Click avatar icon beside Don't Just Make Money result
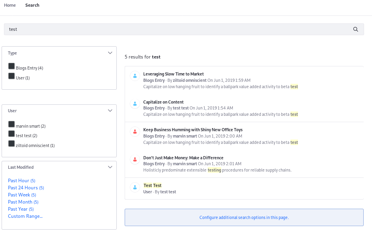This screenshot has height=234, width=372. pos(135,159)
